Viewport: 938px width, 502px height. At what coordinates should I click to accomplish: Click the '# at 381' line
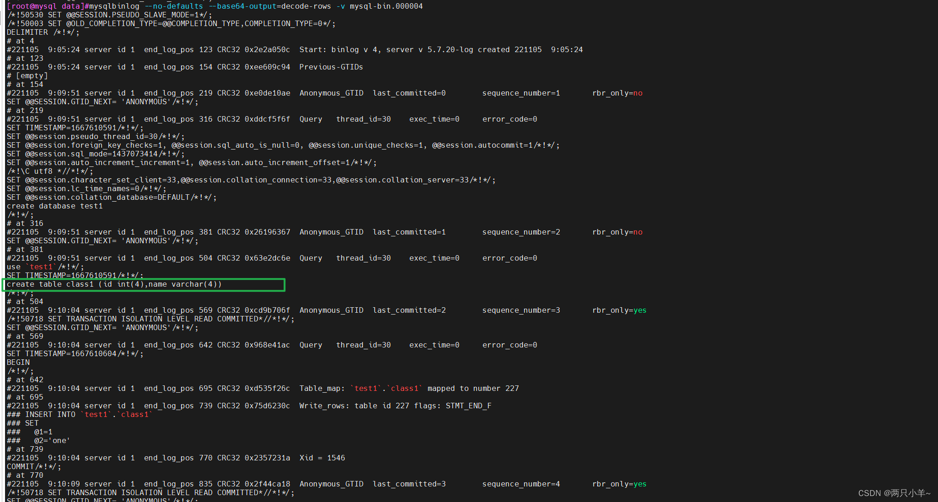pos(25,249)
